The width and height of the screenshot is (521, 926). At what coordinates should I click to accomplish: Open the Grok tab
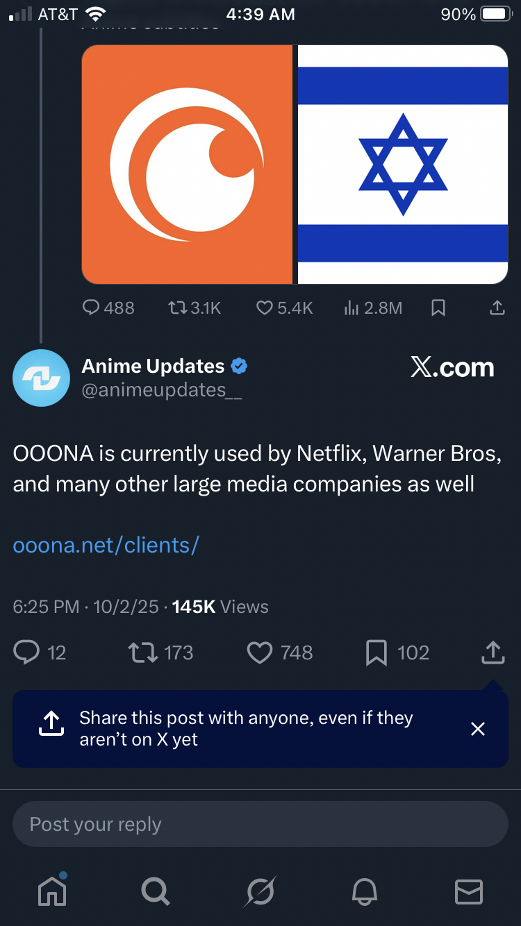tap(260, 891)
